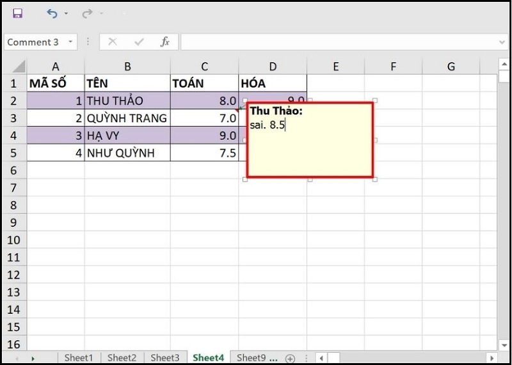
Task: Select cell containing QUỲNH TRANG
Action: click(x=127, y=118)
